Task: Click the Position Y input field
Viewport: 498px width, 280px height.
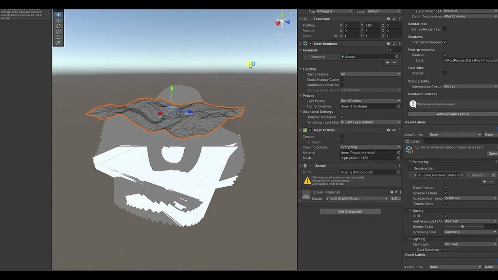Action: coord(372,25)
